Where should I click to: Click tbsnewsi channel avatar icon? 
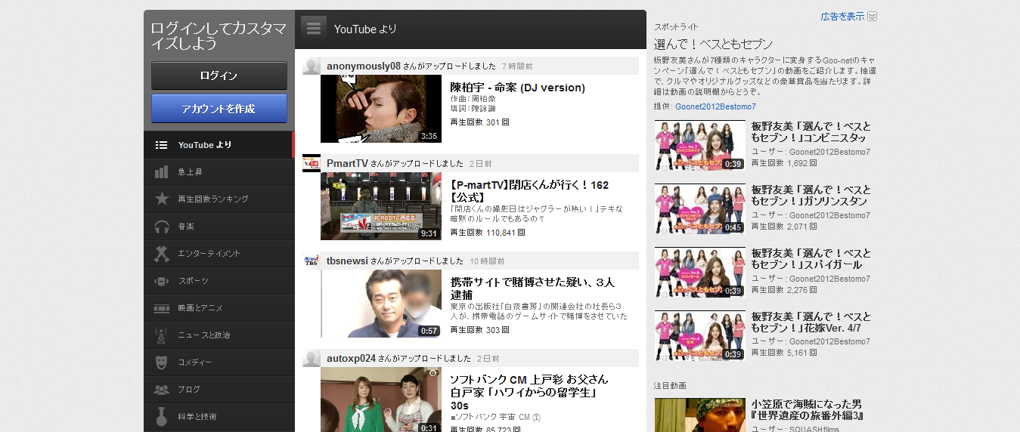pyautogui.click(x=312, y=261)
